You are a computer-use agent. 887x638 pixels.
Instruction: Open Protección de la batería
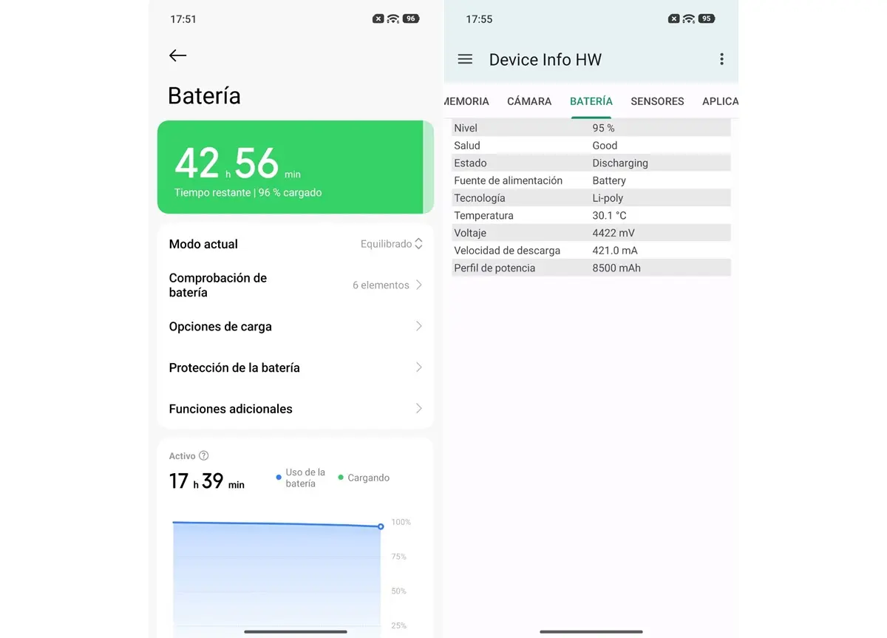click(x=296, y=367)
